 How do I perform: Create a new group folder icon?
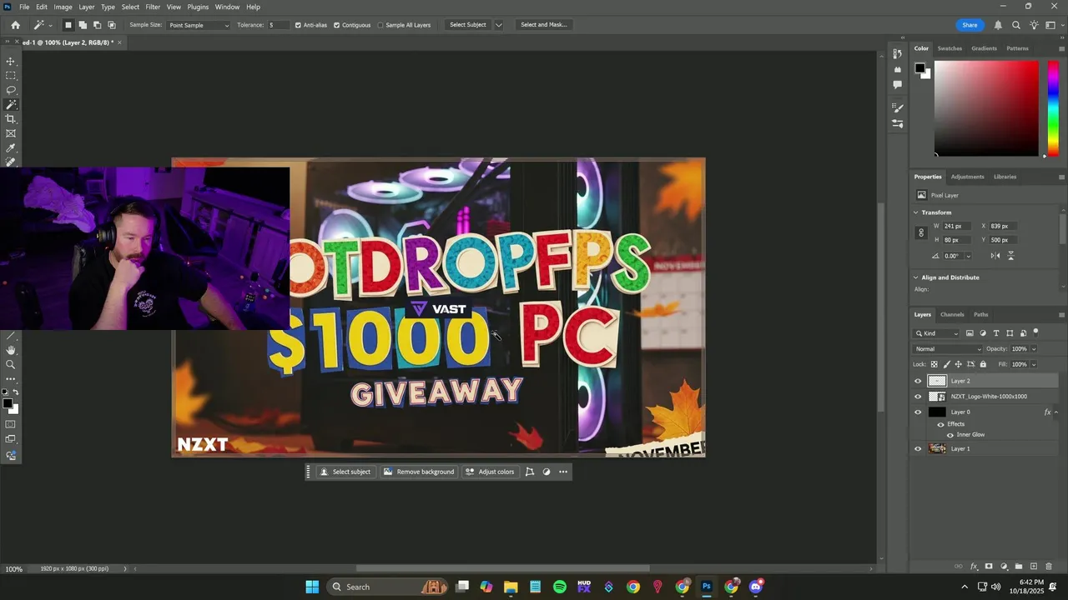(x=1019, y=567)
